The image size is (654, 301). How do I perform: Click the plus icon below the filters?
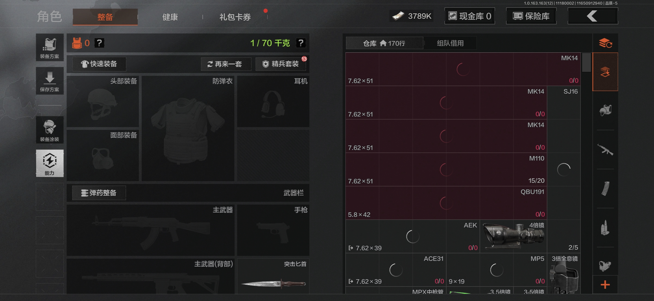click(x=606, y=285)
